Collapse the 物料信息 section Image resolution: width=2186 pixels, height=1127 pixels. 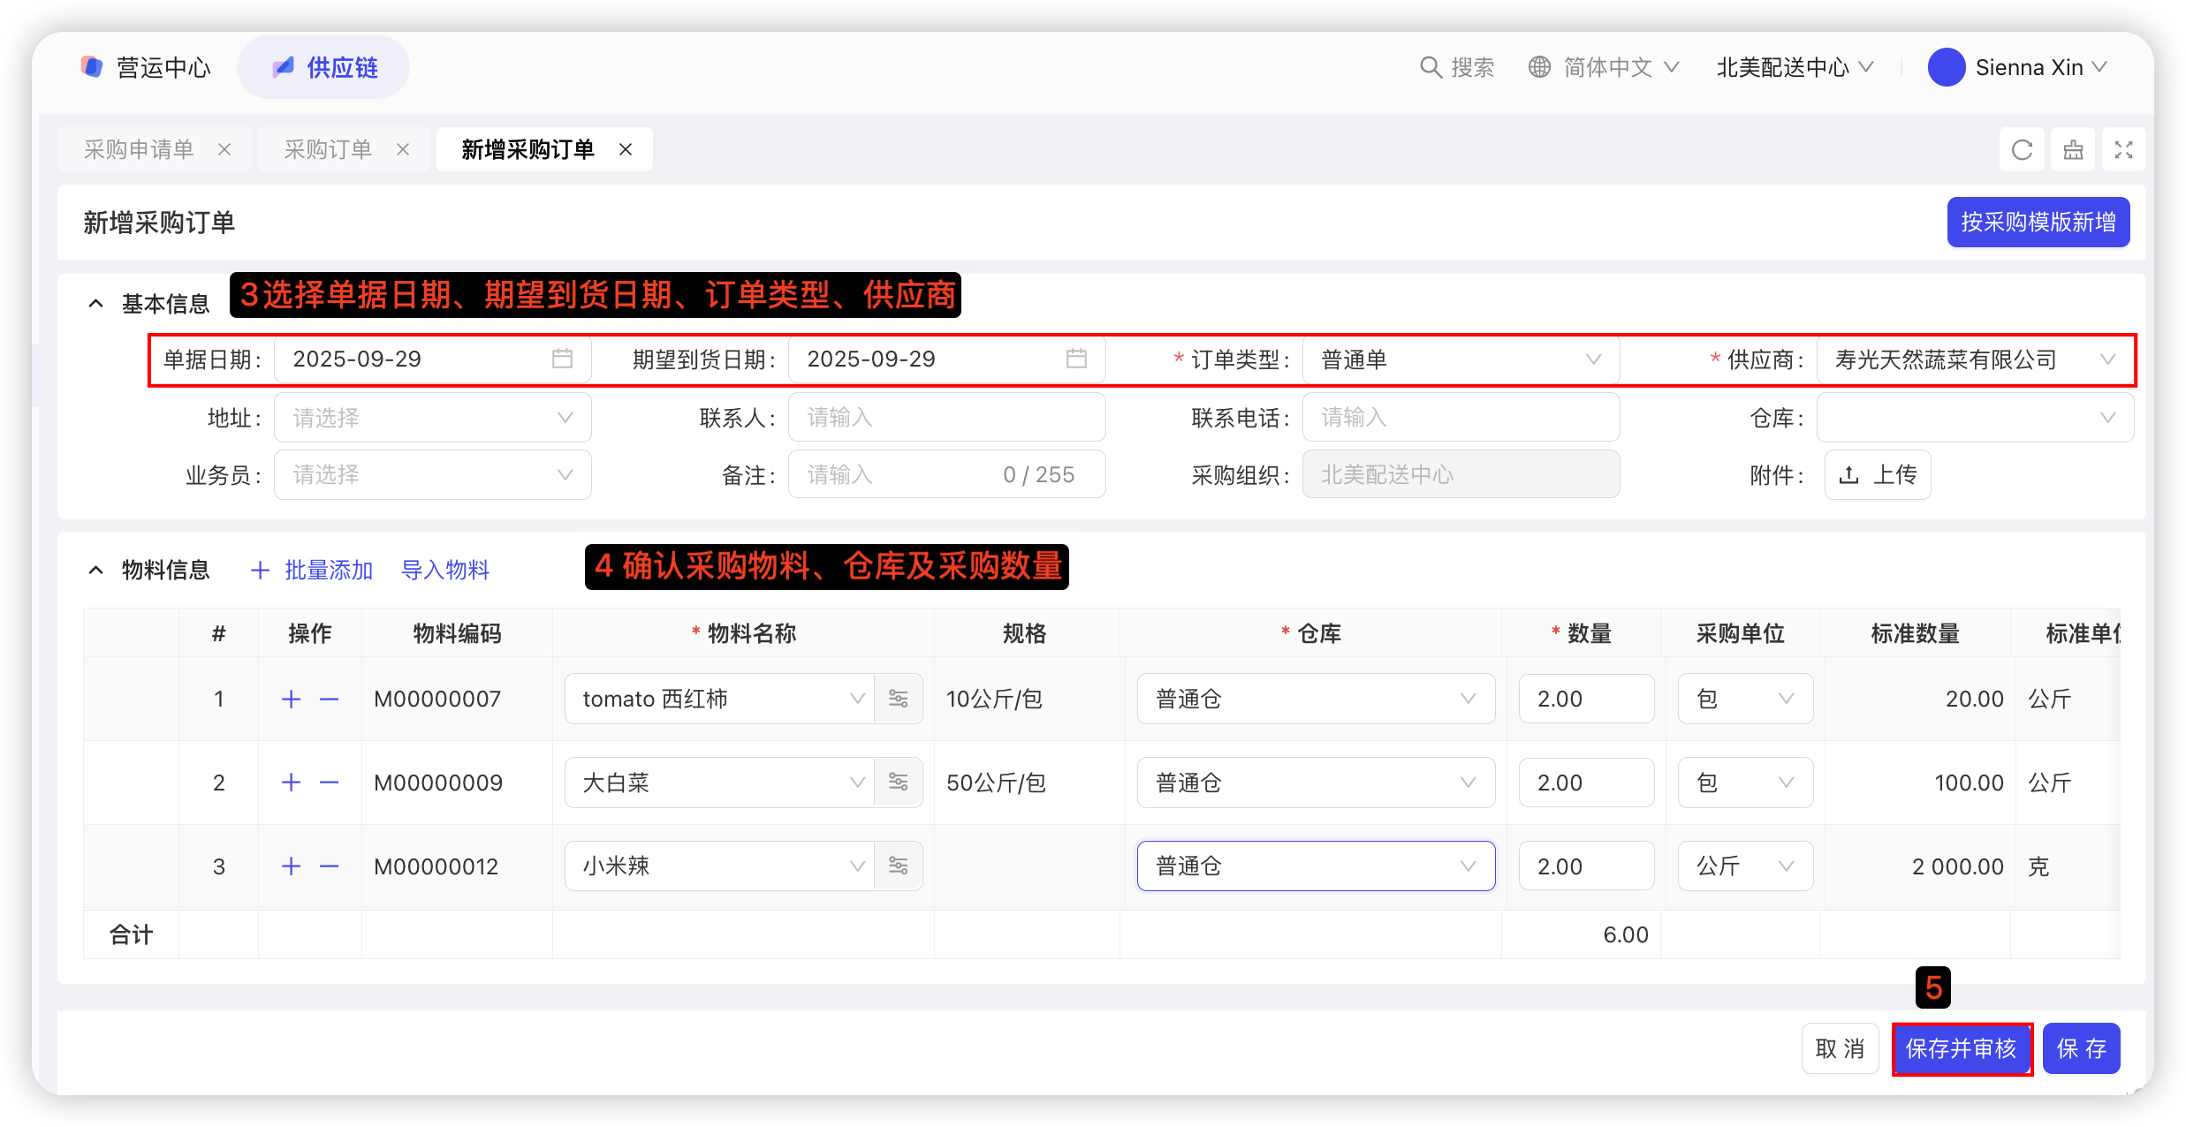[95, 570]
